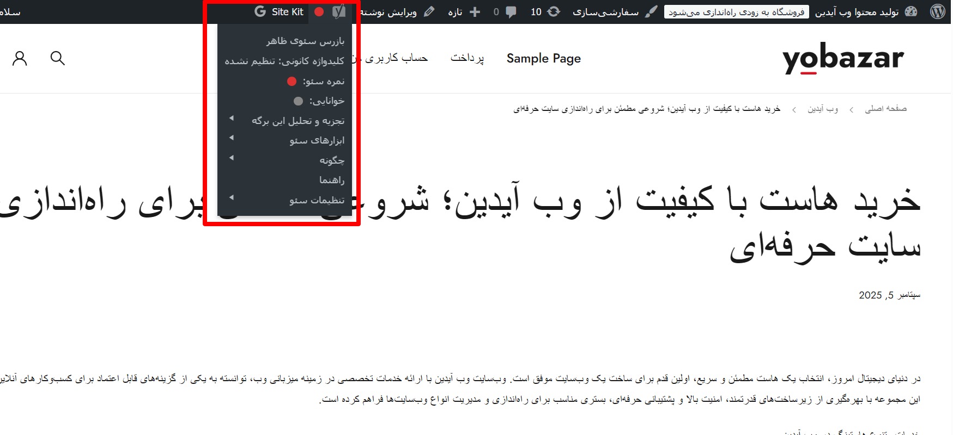The image size is (953, 435).
Task: Select راهنما in the Yoast dropdown
Action: (x=331, y=180)
